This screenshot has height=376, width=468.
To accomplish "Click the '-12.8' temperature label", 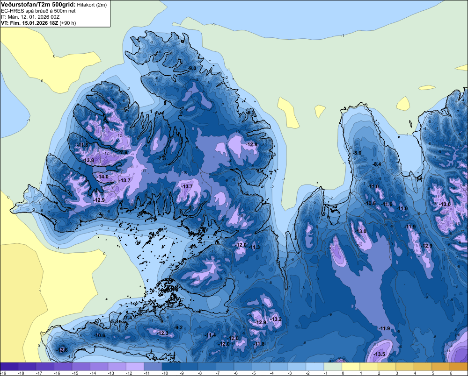I will tap(251, 144).
